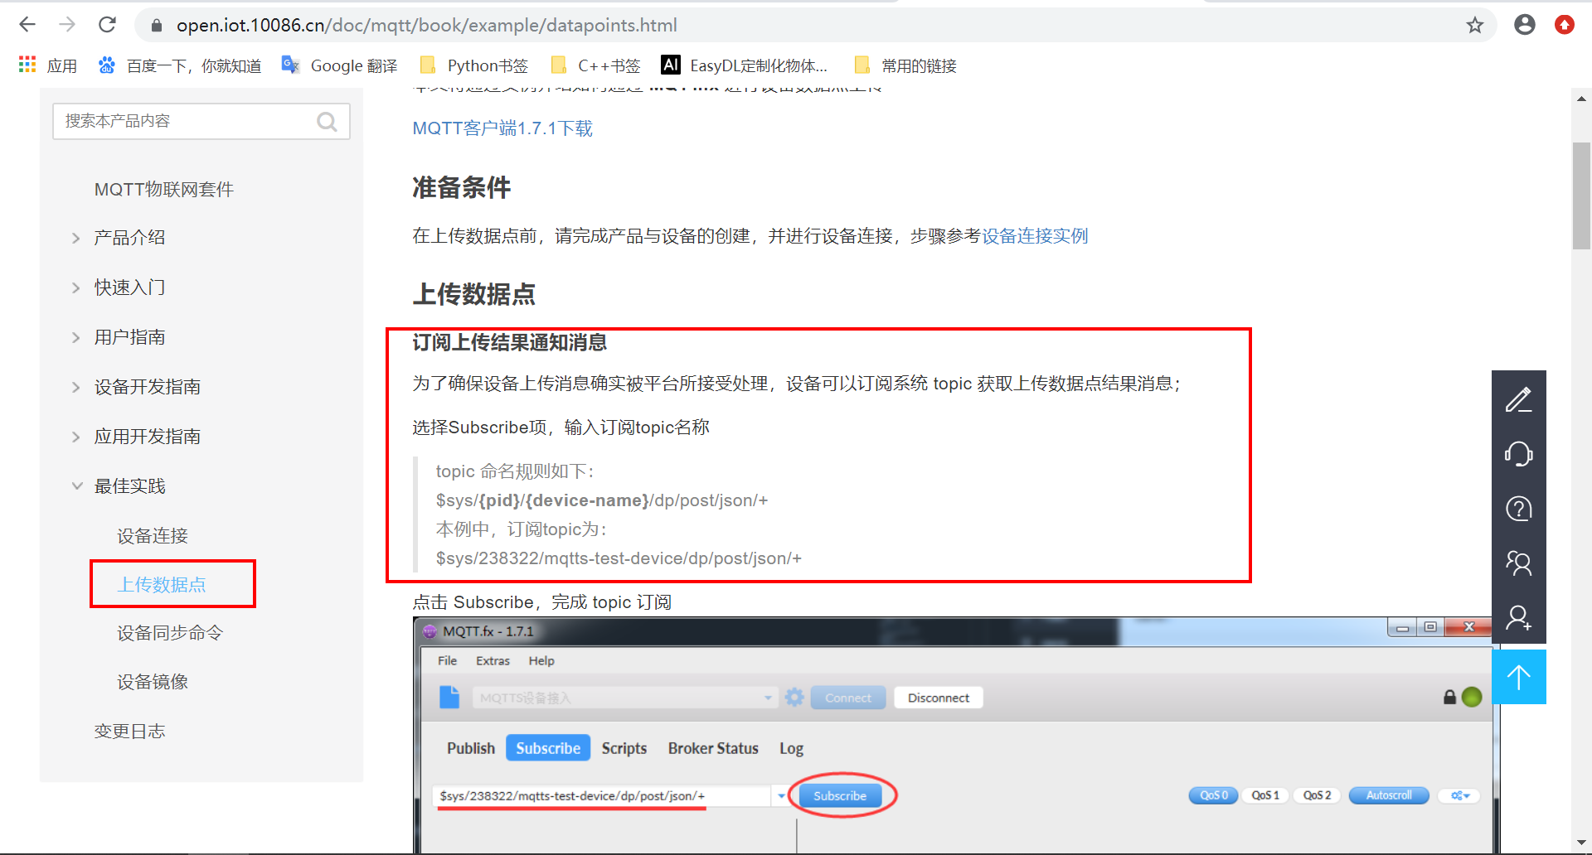
Task: Open the 设备连接实例 link
Action: tap(1035, 236)
